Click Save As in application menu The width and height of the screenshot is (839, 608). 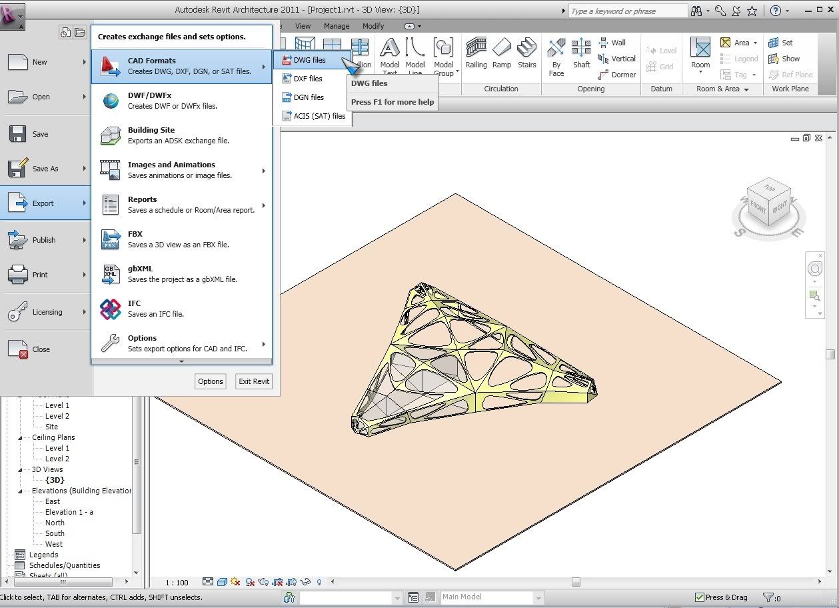(x=45, y=169)
